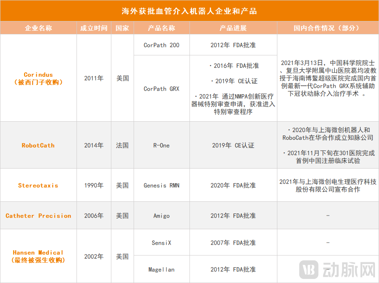This screenshot has width=379, height=283.
Task: Select the R-One product cell
Action: (x=162, y=145)
